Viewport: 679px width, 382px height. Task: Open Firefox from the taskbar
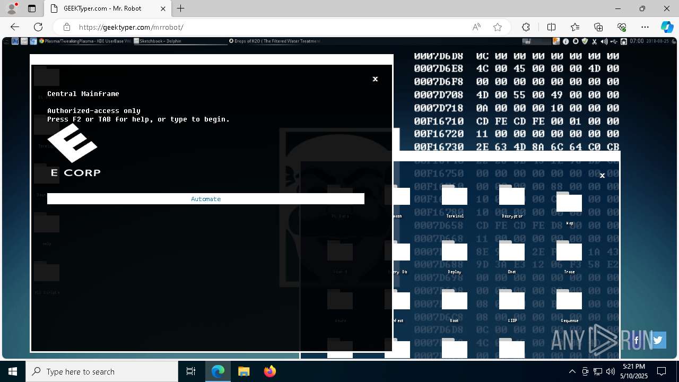click(270, 371)
